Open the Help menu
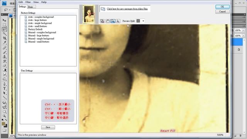Screen dimensions: 247x139 (44, 2)
